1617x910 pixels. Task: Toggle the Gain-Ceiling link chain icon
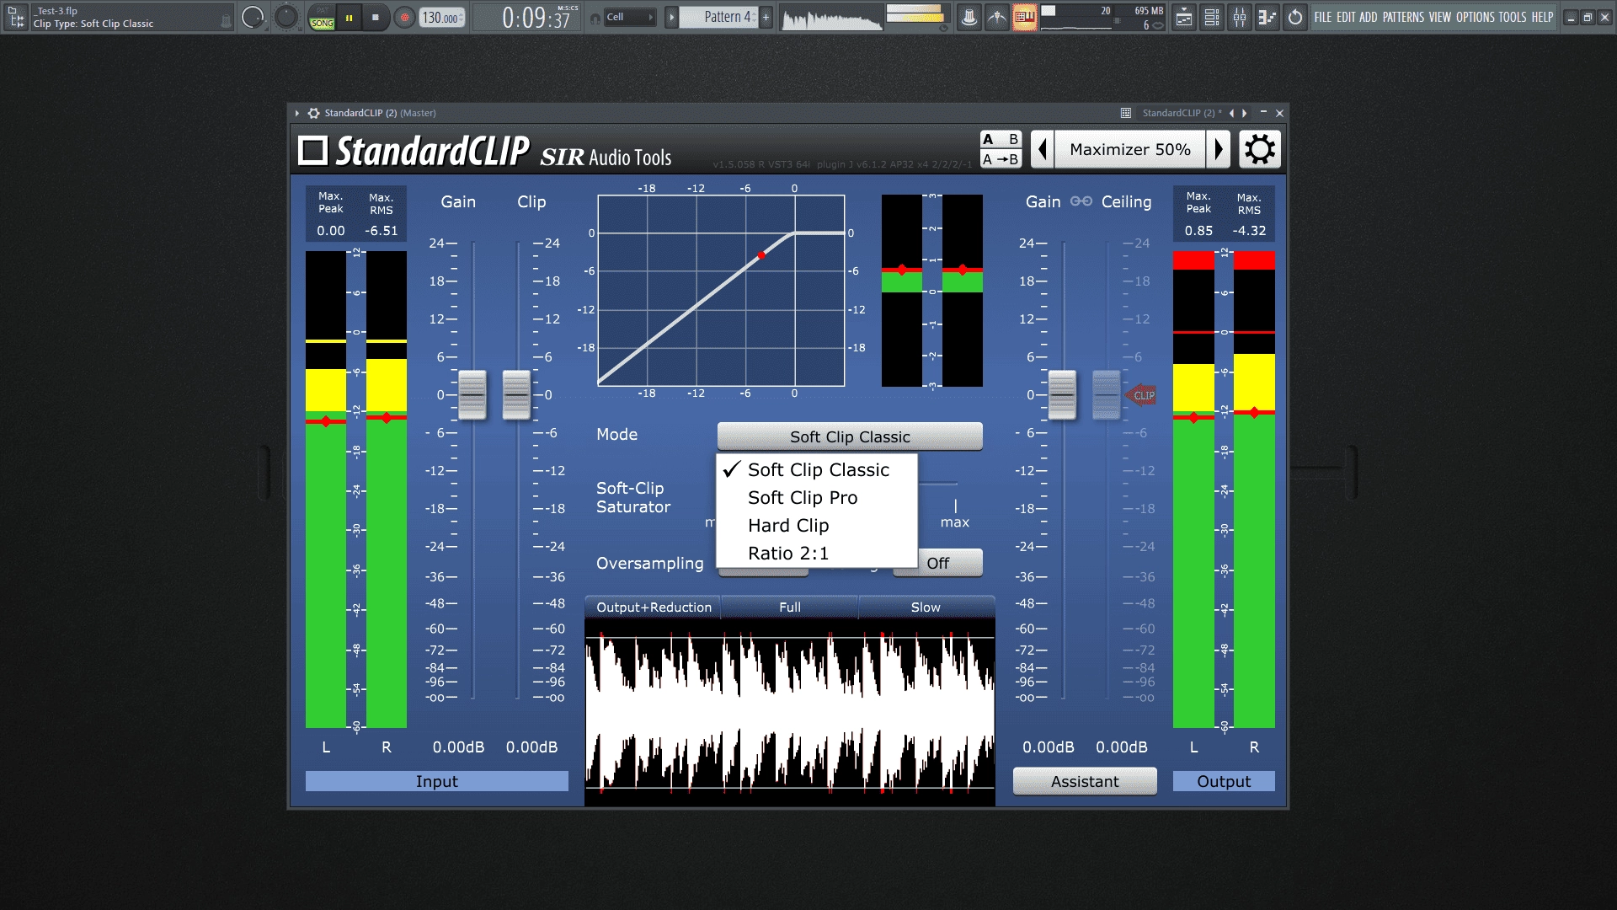pos(1081,201)
